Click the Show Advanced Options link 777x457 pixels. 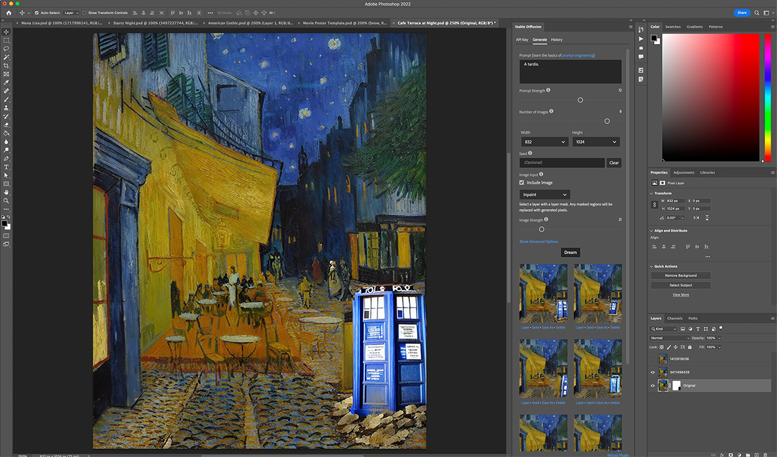pos(538,242)
